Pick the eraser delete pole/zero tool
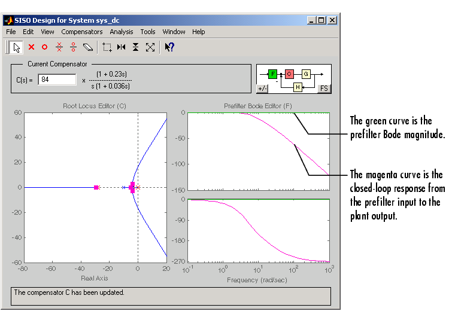Viewport: 449px width, 311px height. (88, 47)
